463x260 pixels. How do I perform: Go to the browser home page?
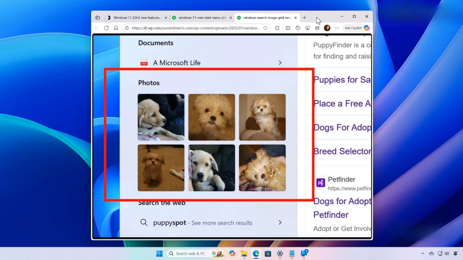tap(116, 28)
